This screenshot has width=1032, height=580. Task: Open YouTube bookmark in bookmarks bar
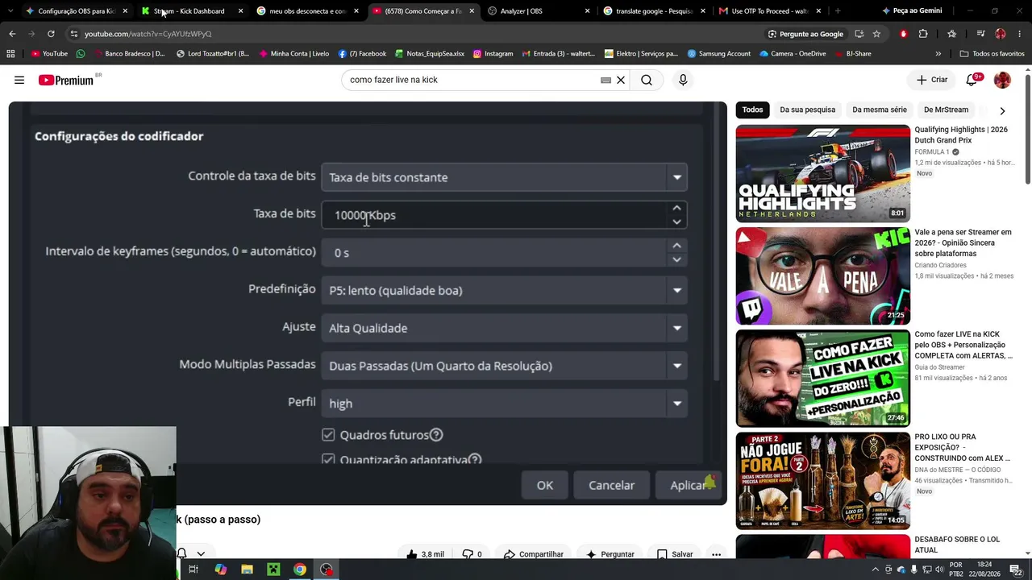click(x=49, y=53)
